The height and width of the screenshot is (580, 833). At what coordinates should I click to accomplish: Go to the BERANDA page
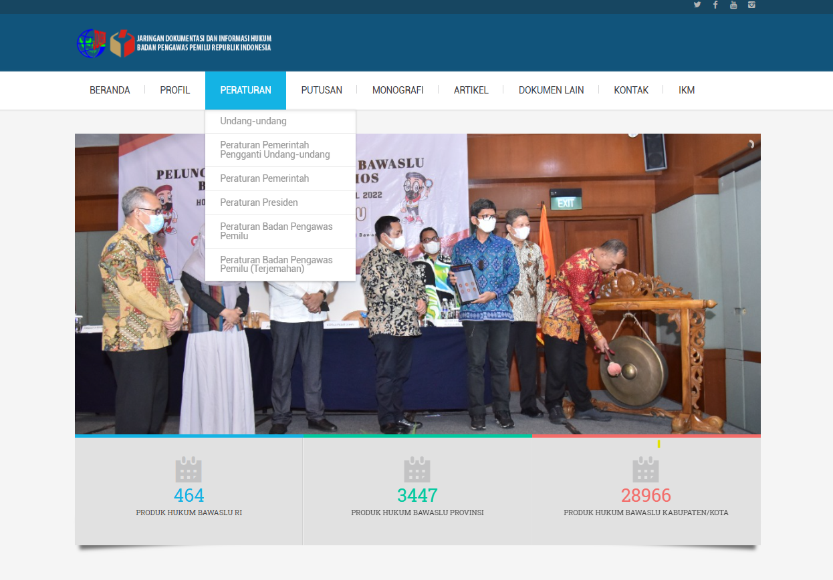[110, 90]
